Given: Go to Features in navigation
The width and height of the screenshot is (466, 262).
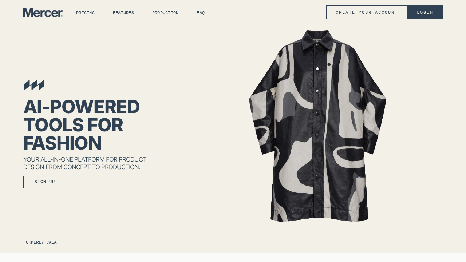Looking at the screenshot, I should tap(123, 13).
